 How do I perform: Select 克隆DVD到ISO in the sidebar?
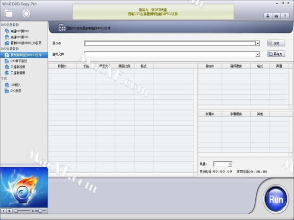pyautogui.click(x=19, y=37)
